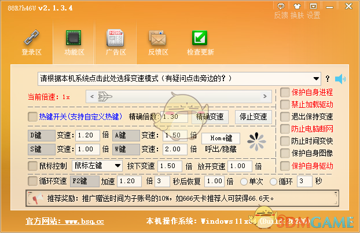The width and height of the screenshot is (360, 233).
Task: Open the 功能区 chip icon tab
Action: (74, 38)
